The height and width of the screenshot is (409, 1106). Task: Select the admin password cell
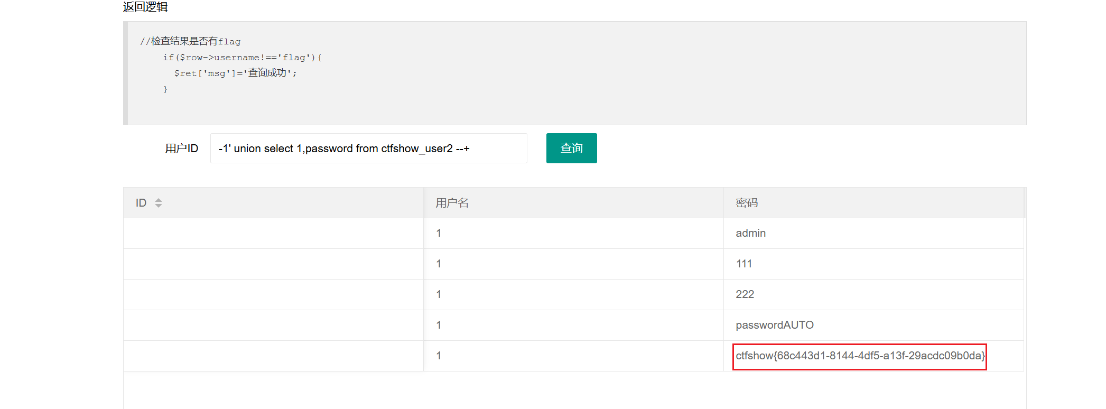[x=873, y=234]
